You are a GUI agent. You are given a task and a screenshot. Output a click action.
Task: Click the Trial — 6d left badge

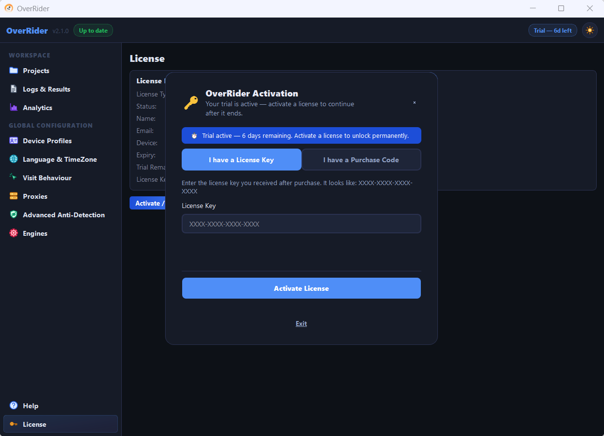point(553,31)
